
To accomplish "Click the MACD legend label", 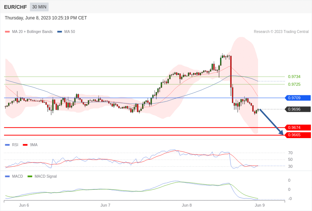I will coord(18,176).
